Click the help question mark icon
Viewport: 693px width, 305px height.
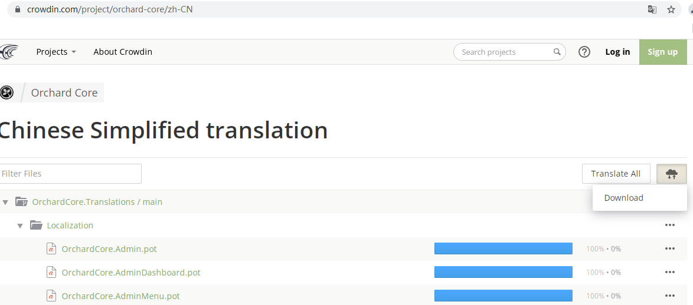pos(584,52)
